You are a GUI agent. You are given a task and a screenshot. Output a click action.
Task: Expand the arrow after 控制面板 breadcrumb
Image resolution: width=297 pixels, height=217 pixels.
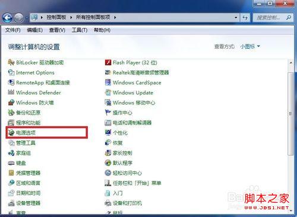tap(71, 17)
